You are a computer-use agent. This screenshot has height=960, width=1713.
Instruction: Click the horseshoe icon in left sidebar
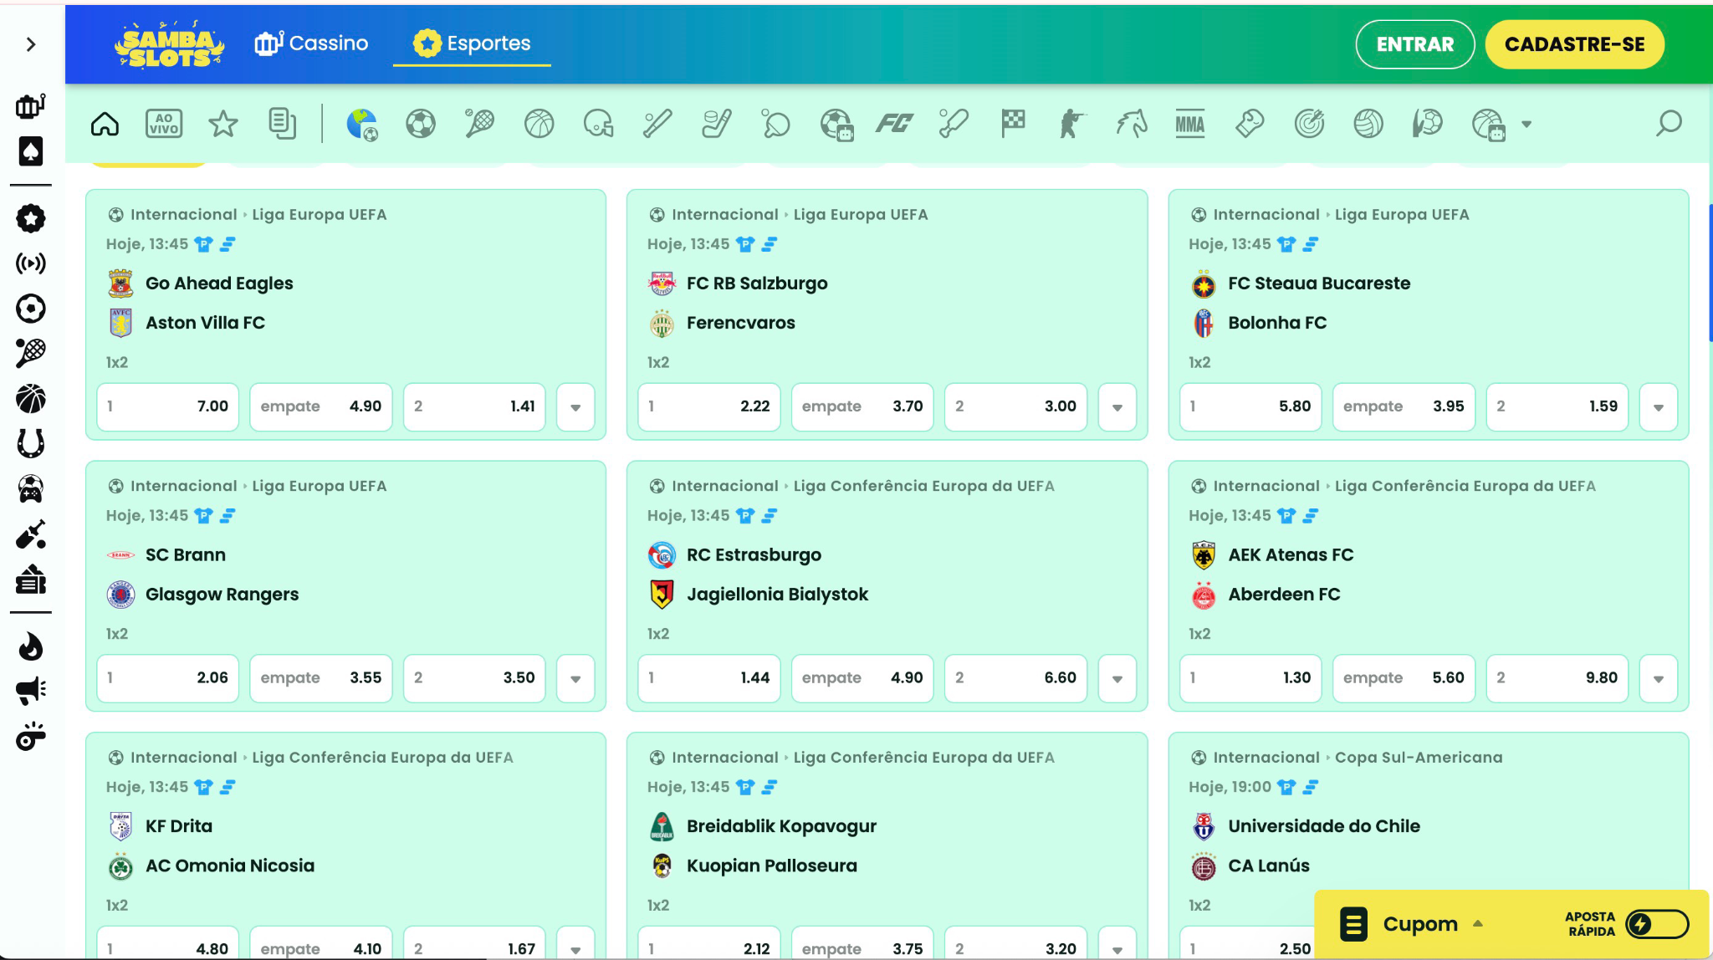(31, 443)
